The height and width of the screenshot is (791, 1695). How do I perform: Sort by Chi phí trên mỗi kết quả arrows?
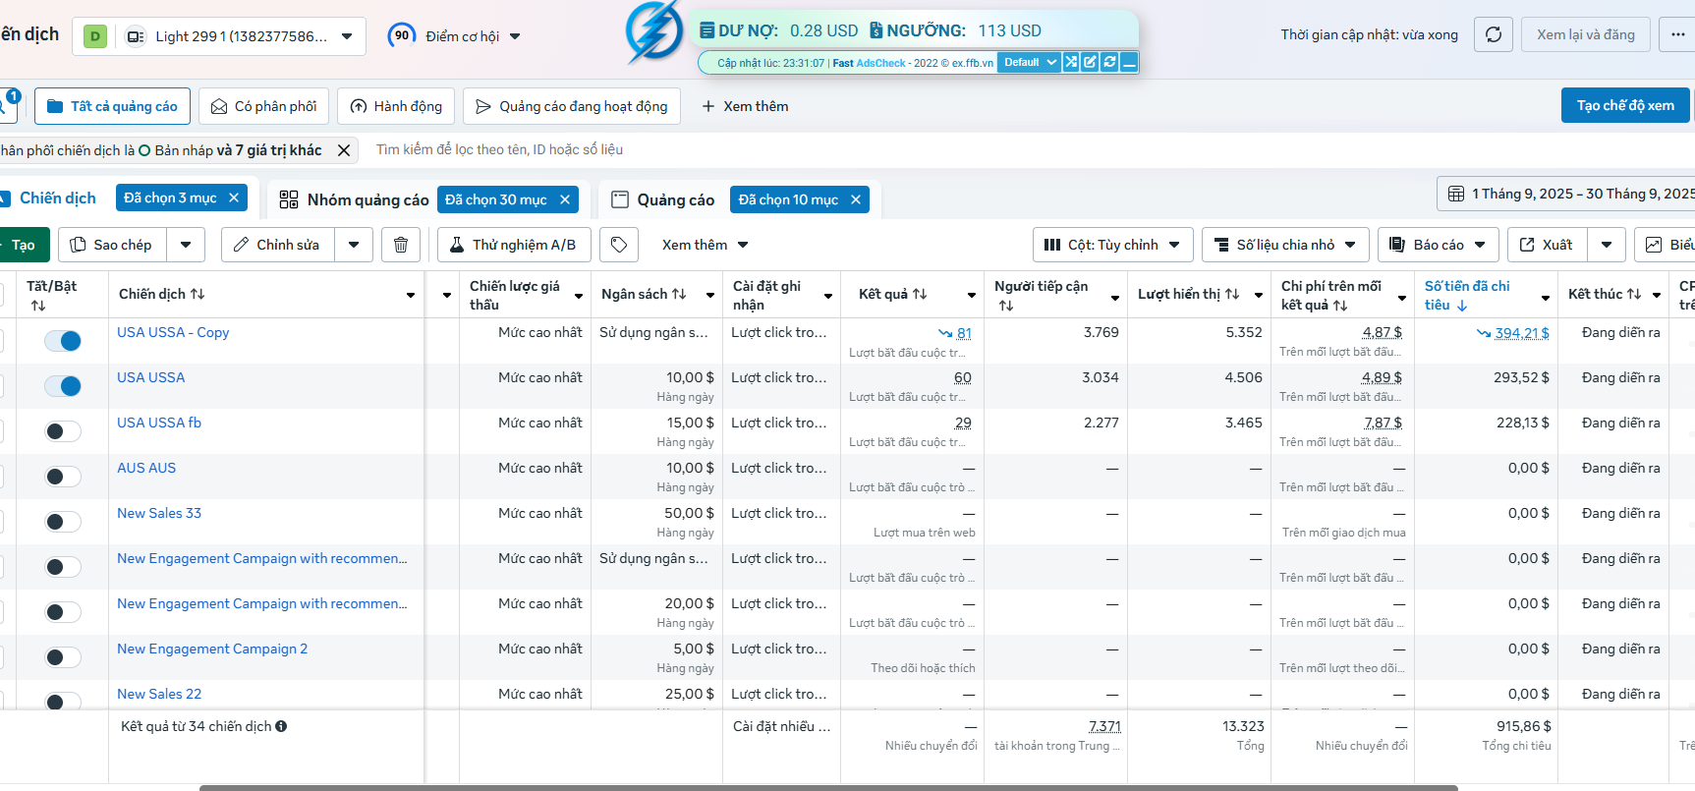1340,306
